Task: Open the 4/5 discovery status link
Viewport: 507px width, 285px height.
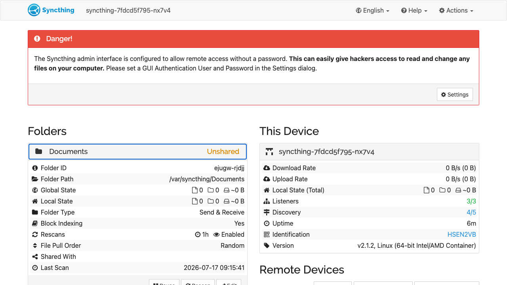Action: click(x=471, y=212)
